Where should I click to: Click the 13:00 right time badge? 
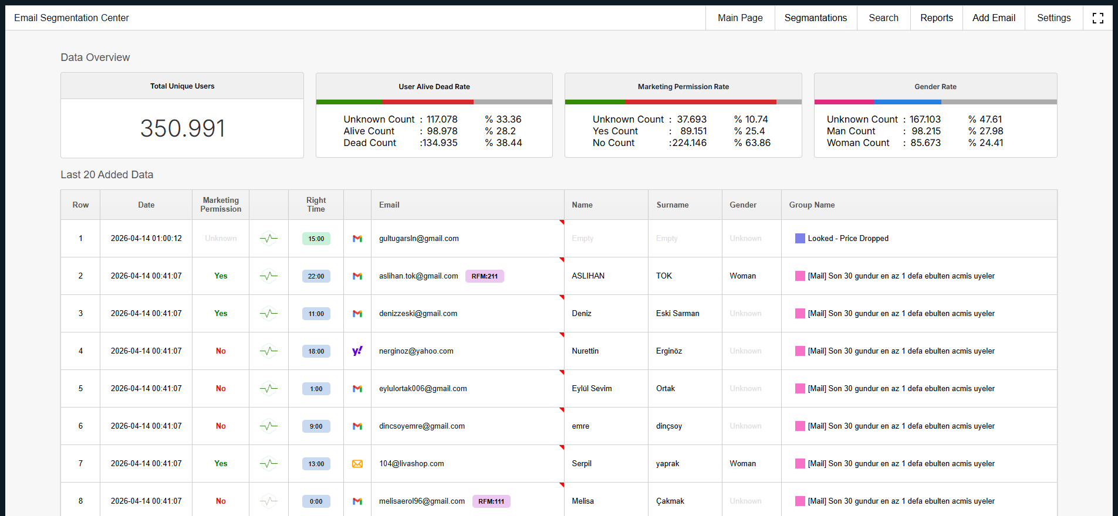pos(316,464)
